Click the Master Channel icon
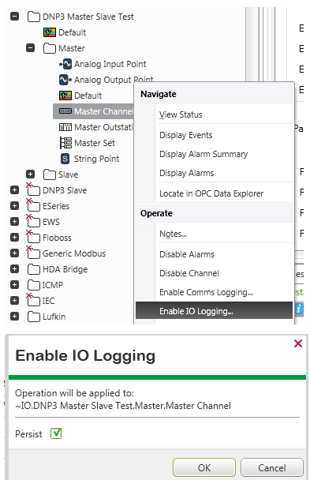 65,111
